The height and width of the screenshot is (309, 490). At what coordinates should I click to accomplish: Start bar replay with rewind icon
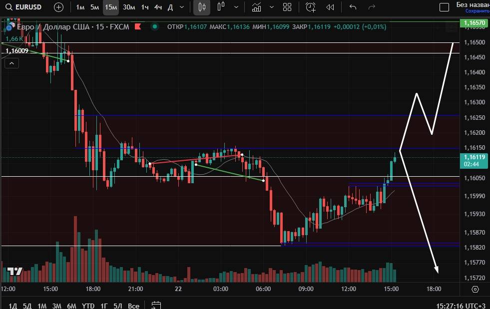(330, 7)
